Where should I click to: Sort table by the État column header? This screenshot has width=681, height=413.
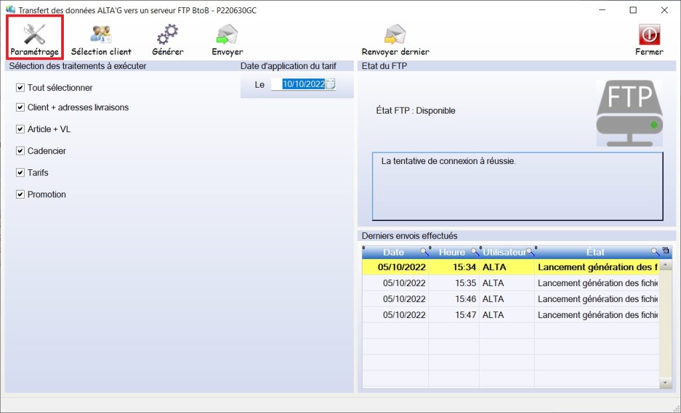tap(595, 252)
